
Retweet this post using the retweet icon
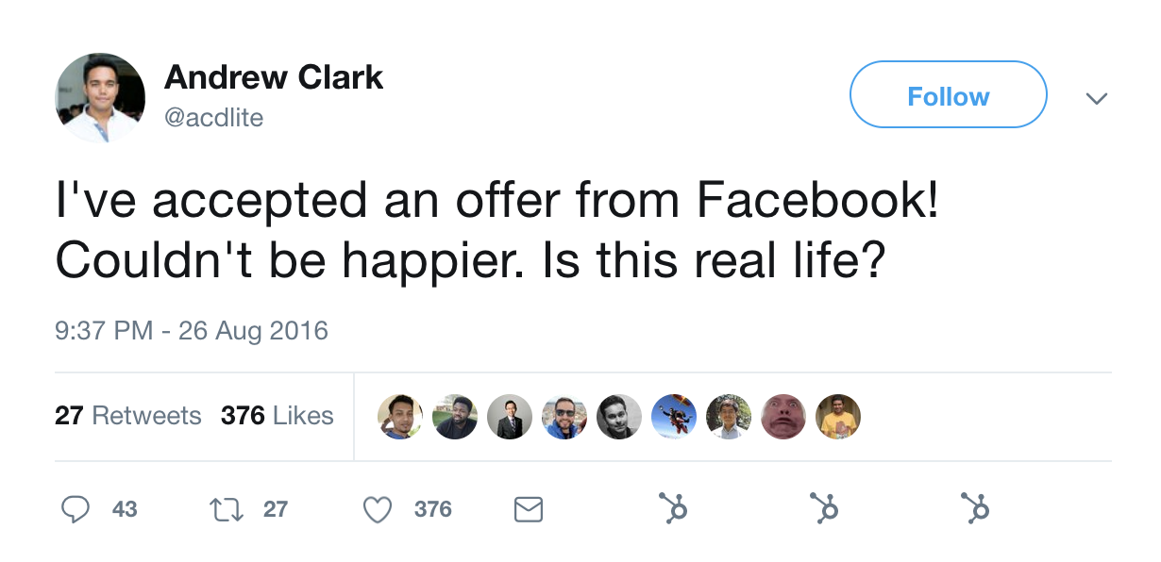tap(227, 510)
